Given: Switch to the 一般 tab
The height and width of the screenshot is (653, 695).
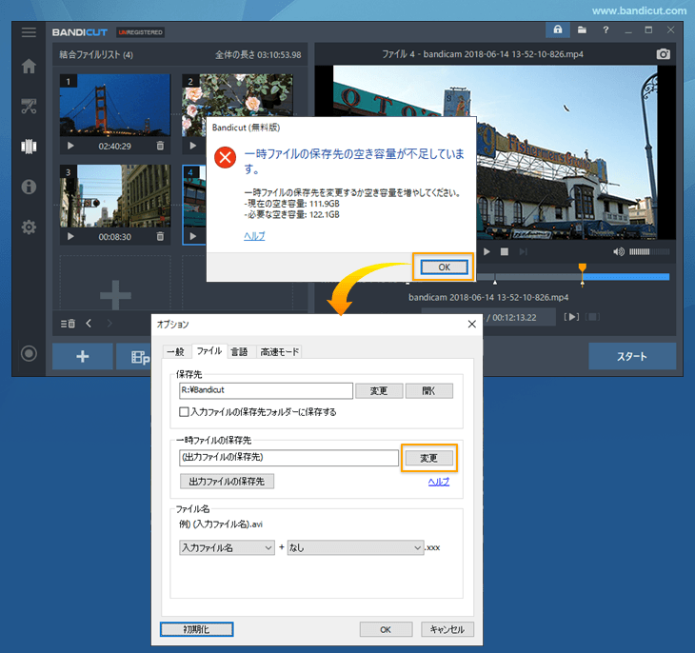Looking at the screenshot, I should pos(175,352).
